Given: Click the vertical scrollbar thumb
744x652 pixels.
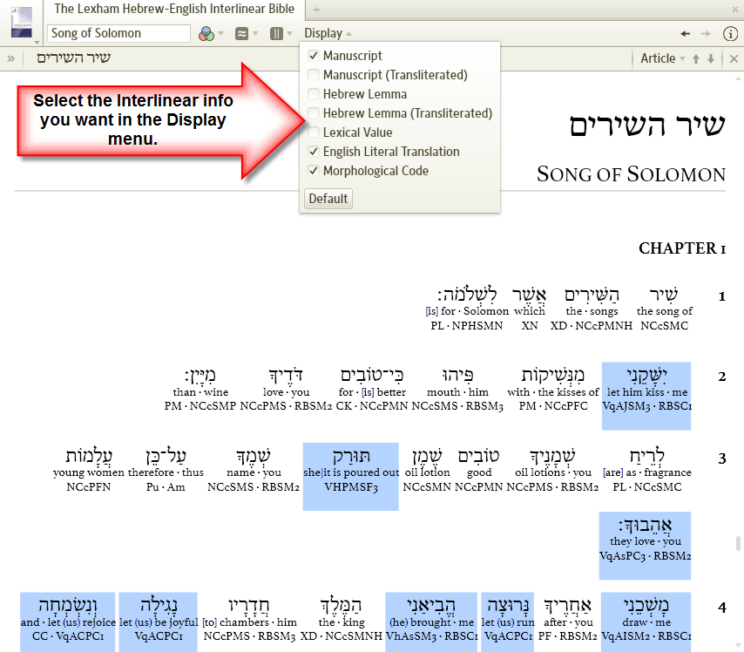Looking at the screenshot, I should (x=738, y=544).
